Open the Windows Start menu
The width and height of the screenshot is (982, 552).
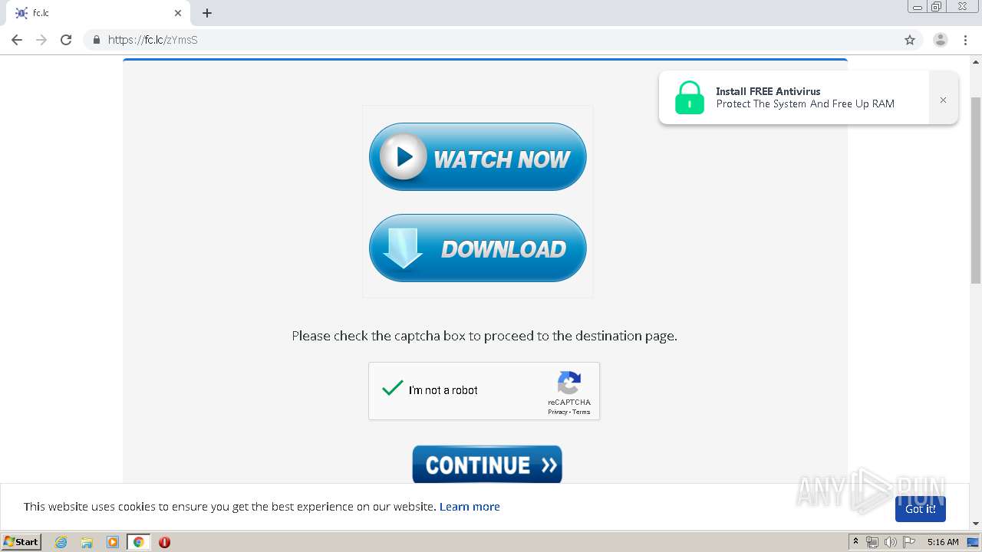pyautogui.click(x=21, y=541)
